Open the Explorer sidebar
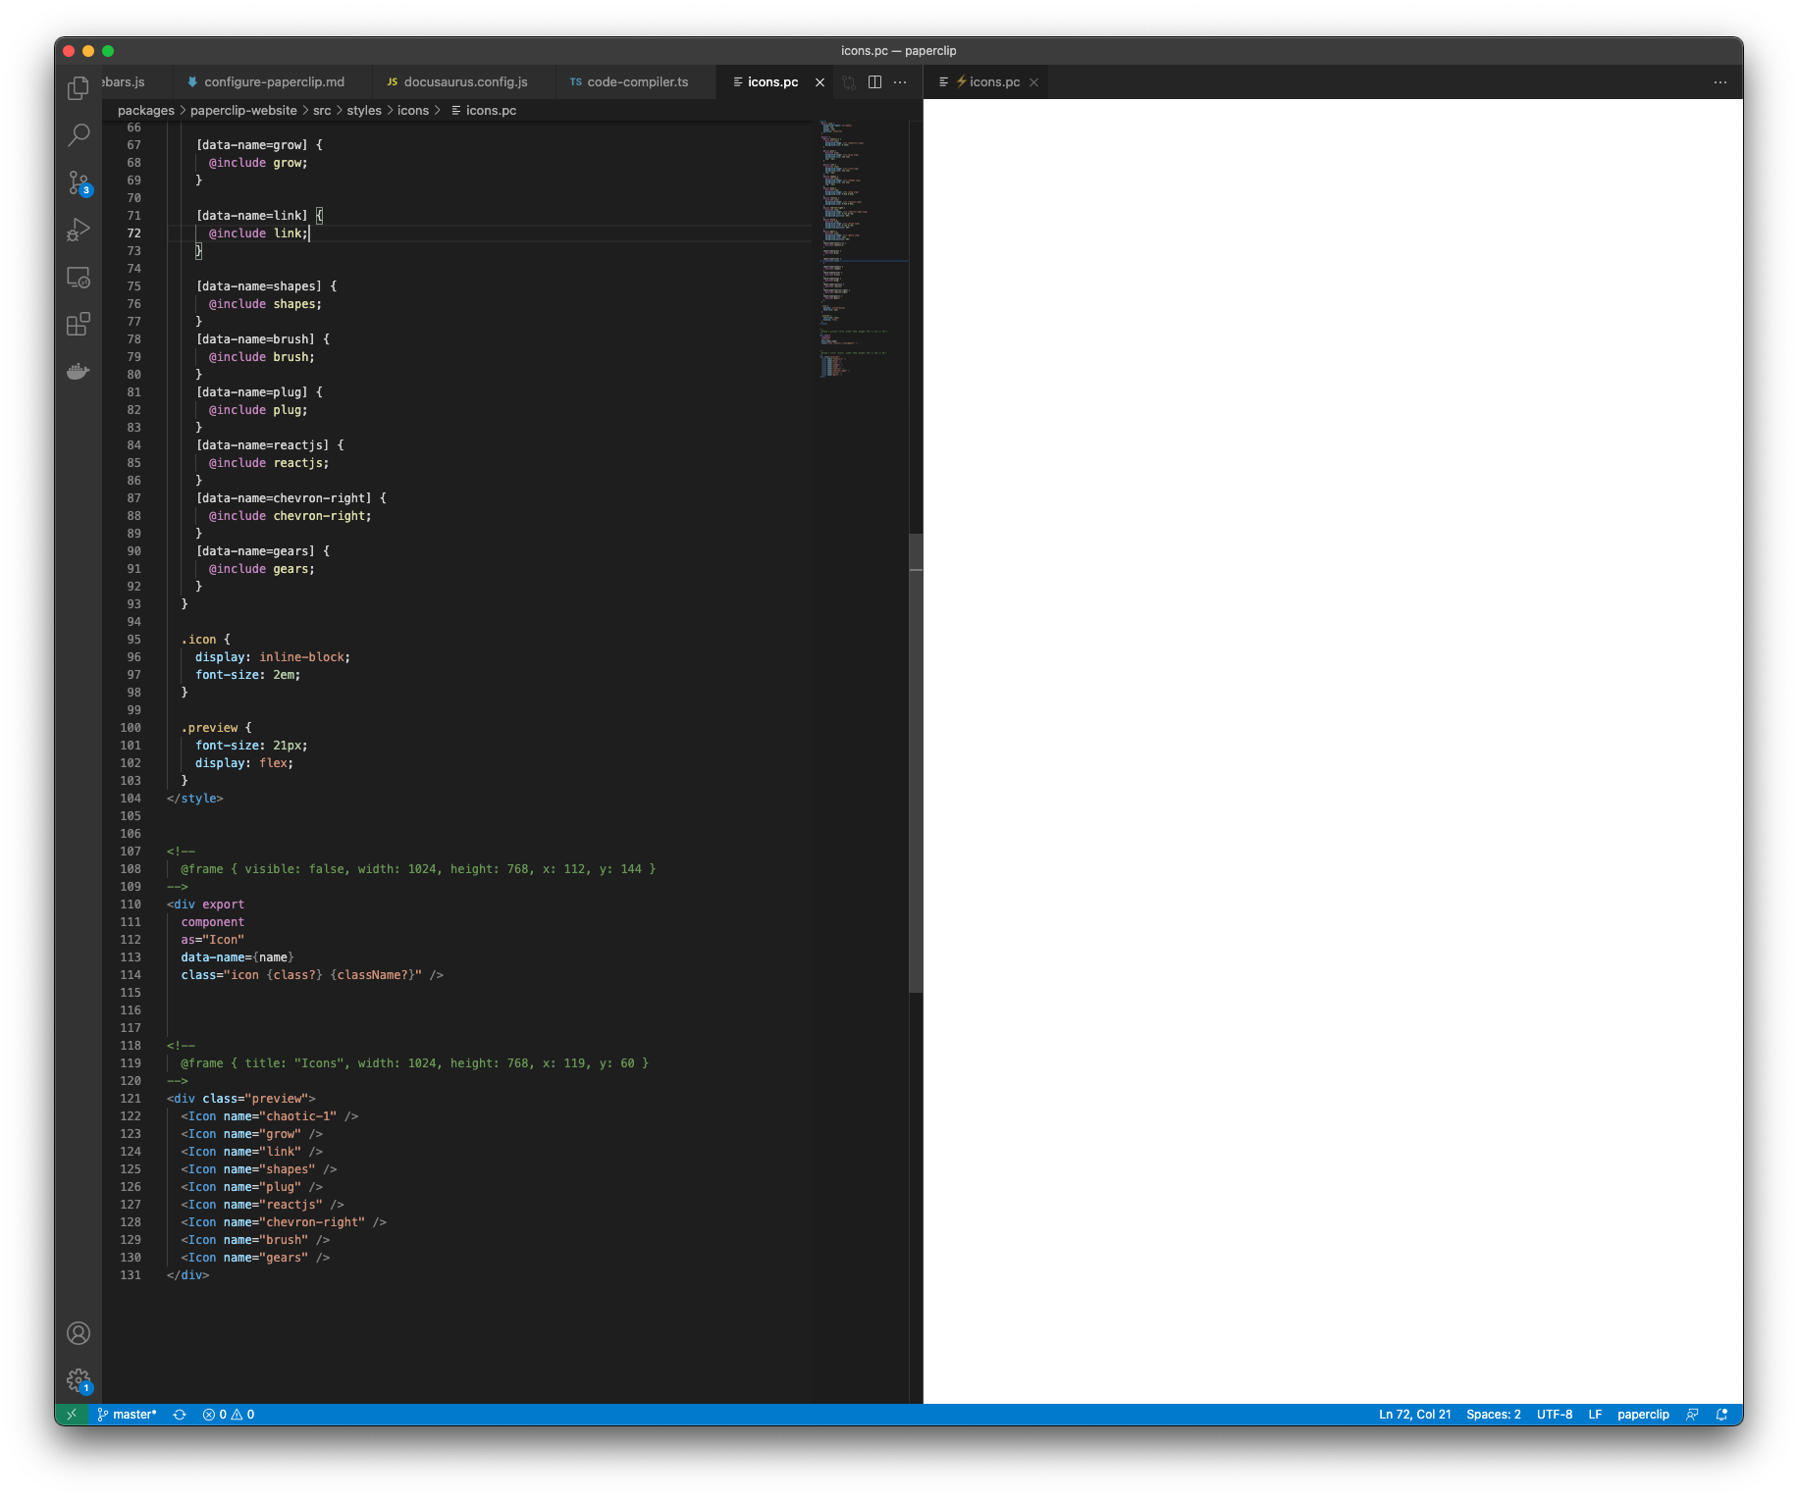The image size is (1798, 1498). tap(78, 87)
